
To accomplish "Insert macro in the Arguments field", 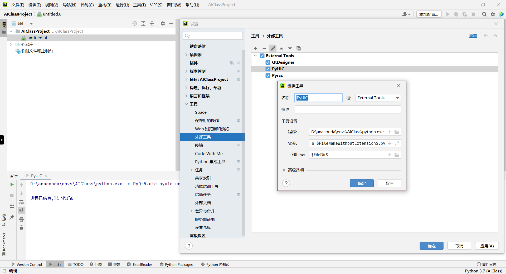I will [390, 143].
